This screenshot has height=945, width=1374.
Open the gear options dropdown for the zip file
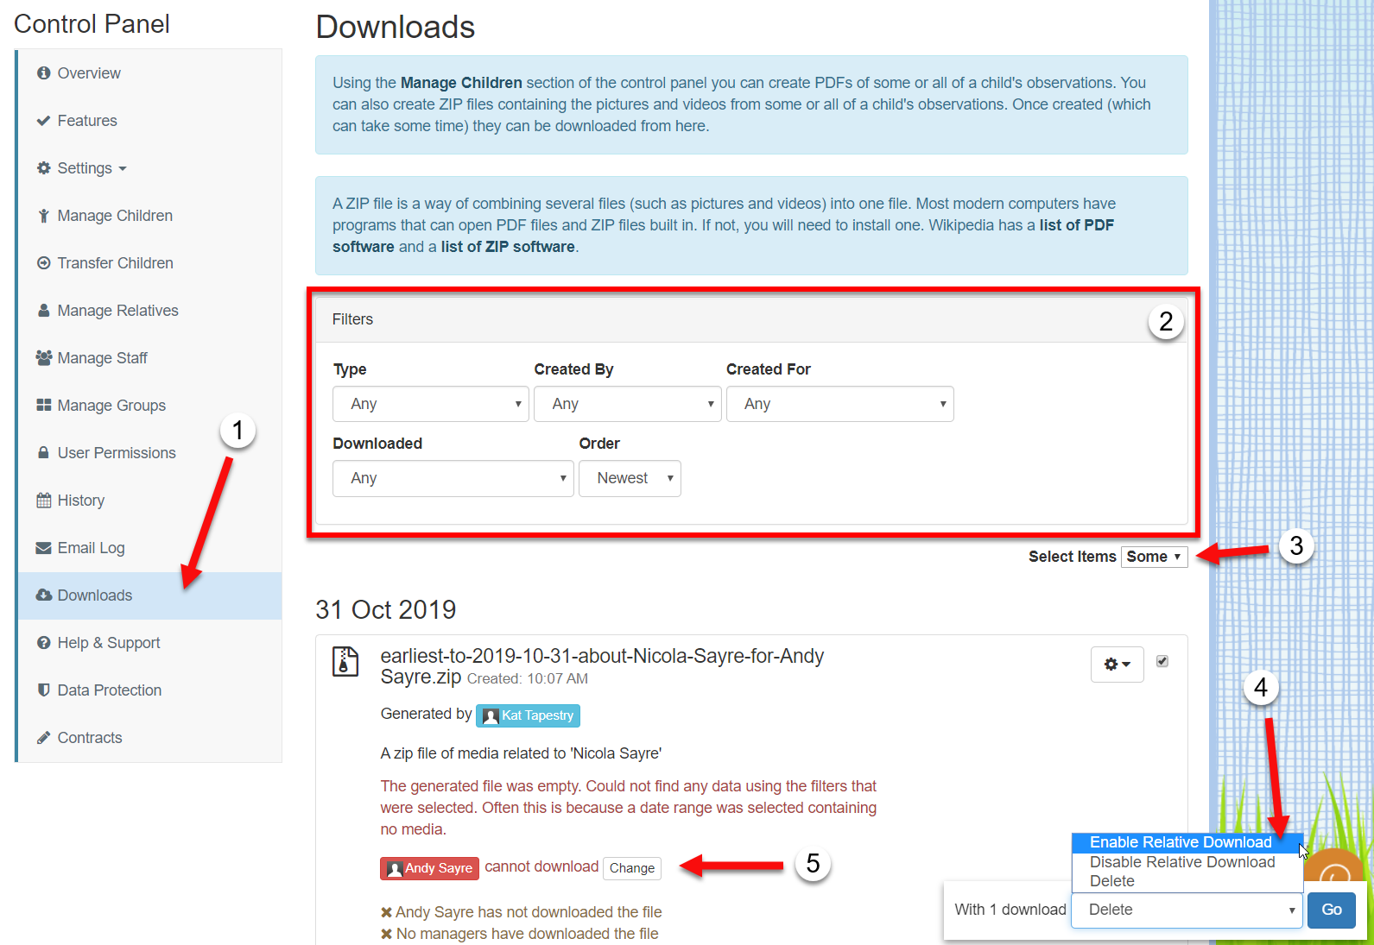coord(1118,665)
